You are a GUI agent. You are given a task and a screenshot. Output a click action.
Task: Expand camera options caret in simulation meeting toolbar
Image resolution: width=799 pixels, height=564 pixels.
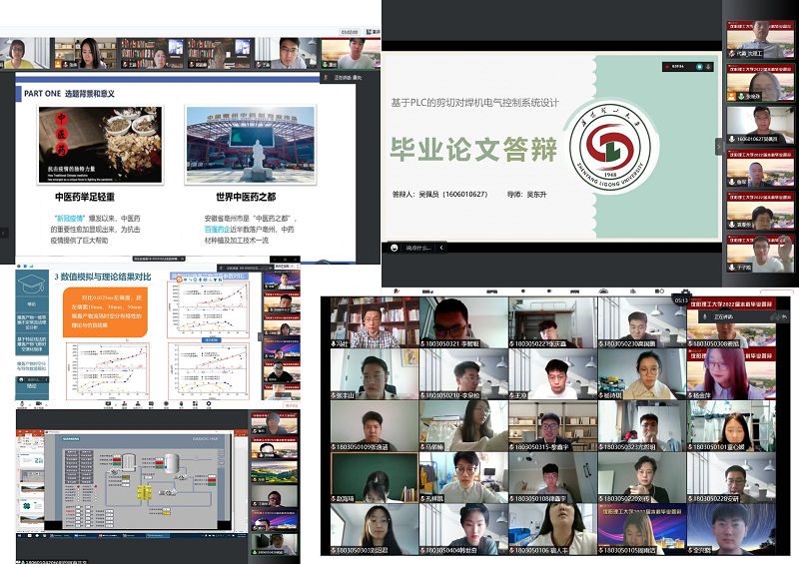(44, 403)
